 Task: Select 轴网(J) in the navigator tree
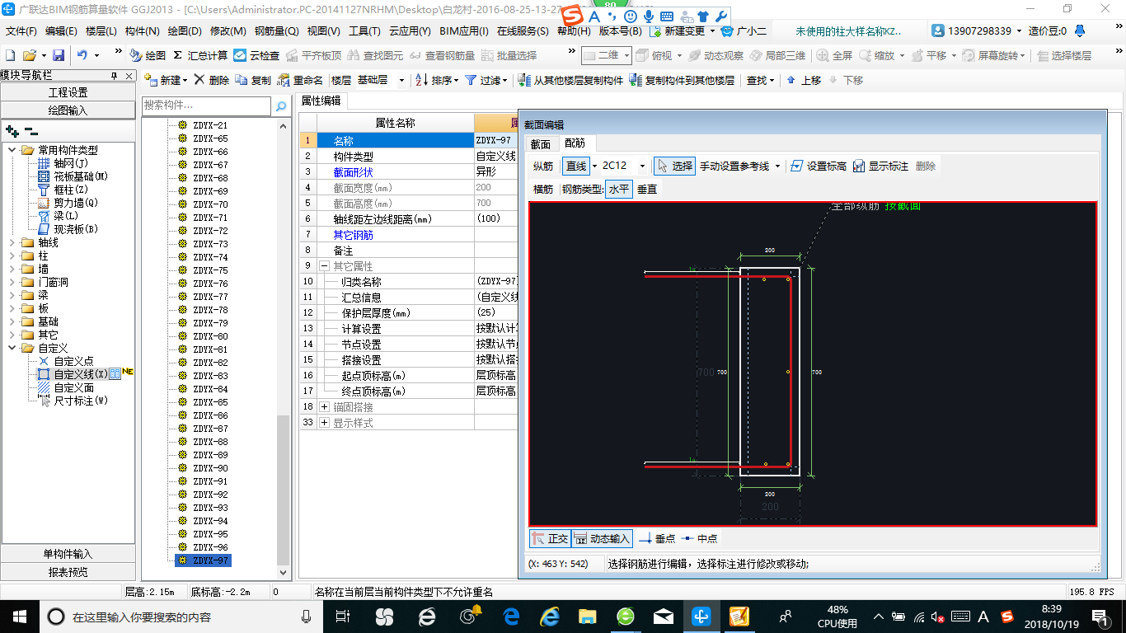pyautogui.click(x=69, y=163)
